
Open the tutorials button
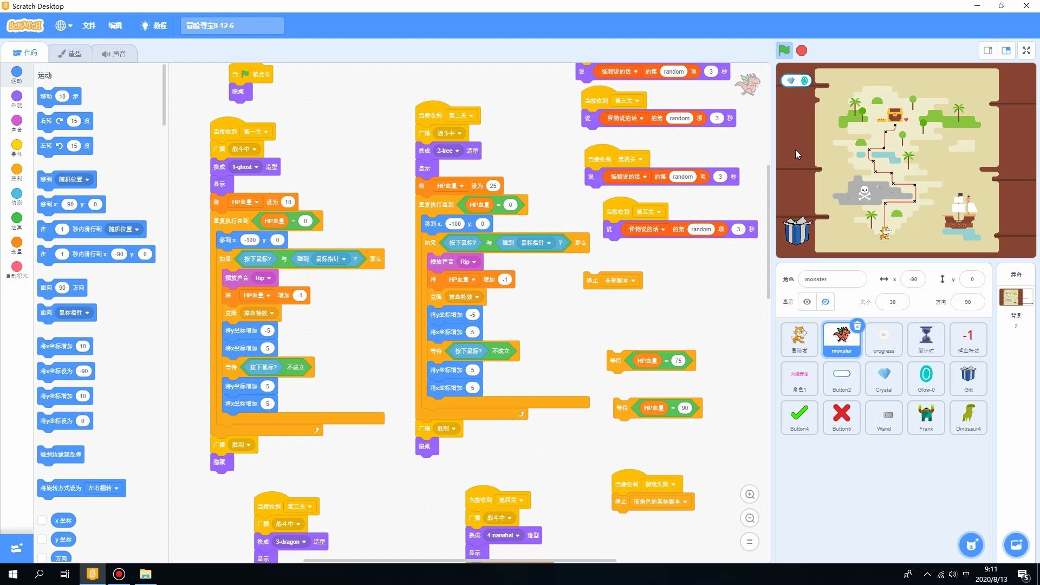click(x=154, y=25)
